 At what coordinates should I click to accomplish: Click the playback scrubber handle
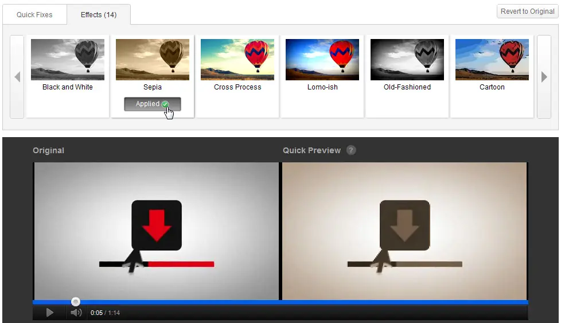[x=76, y=302]
